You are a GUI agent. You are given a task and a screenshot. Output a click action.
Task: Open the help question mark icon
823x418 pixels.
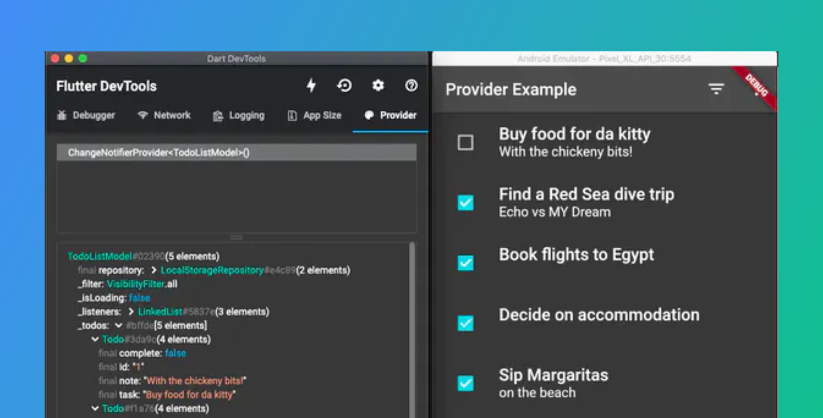pos(411,86)
